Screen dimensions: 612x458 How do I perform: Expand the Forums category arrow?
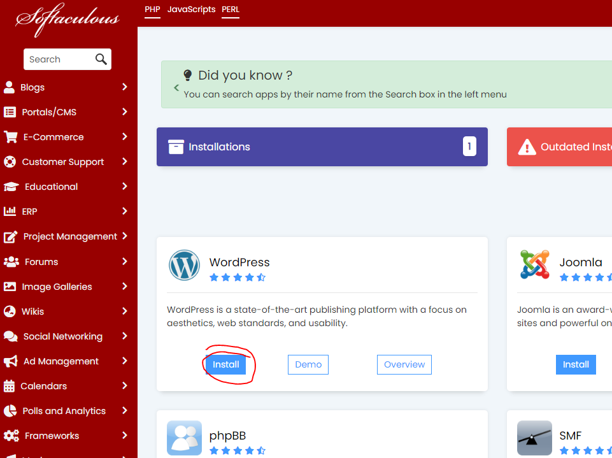point(125,262)
